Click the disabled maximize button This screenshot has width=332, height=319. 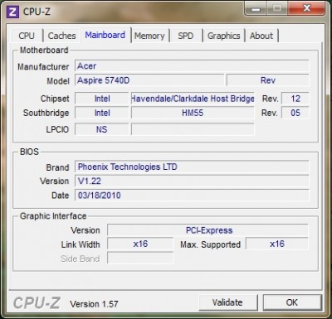pos(277,9)
